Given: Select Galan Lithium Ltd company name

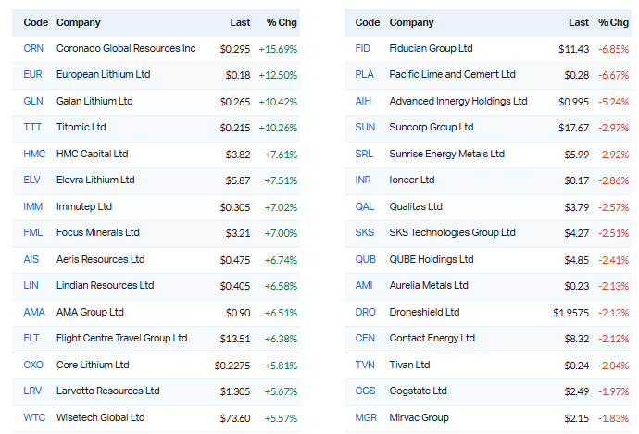Looking at the screenshot, I should pyautogui.click(x=94, y=101).
